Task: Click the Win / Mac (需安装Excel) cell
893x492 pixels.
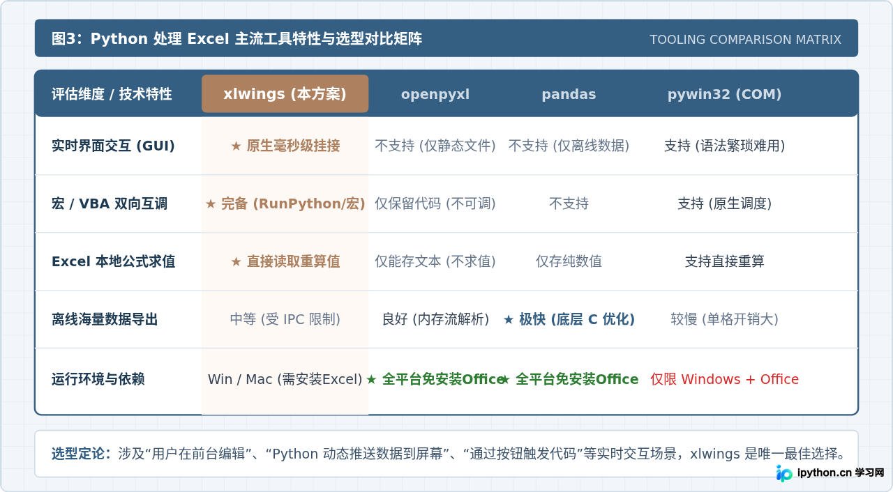Action: 285,379
